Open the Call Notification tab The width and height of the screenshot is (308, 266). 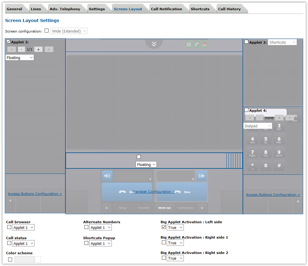pyautogui.click(x=166, y=9)
